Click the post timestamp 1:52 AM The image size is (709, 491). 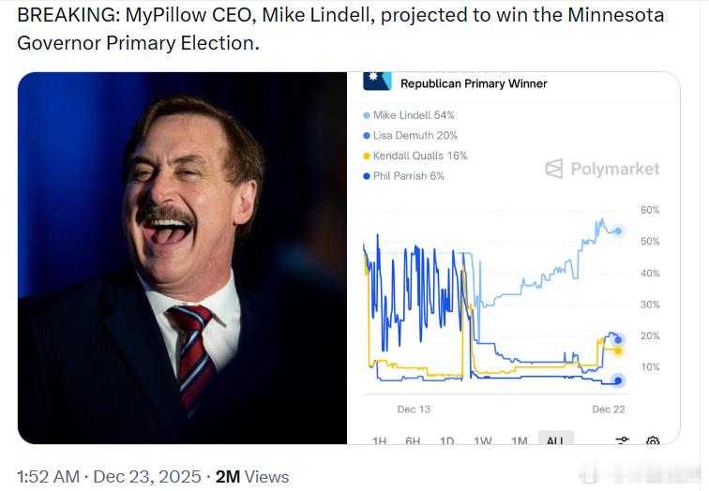pos(48,477)
